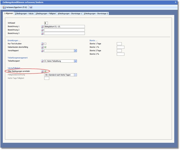Image resolution: width=180 pixels, height=150 pixels.
Task: Close the Zahlungskonditionen window
Action: tap(176, 2)
